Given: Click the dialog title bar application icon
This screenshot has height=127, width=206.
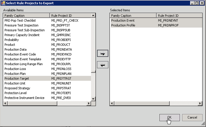Looking at the screenshot, I should point(3,3).
